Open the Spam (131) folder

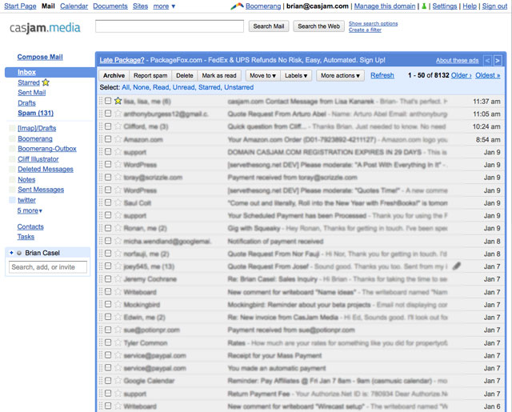(x=35, y=113)
